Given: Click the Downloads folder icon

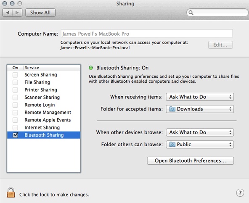Looking at the screenshot, I should 172,109.
